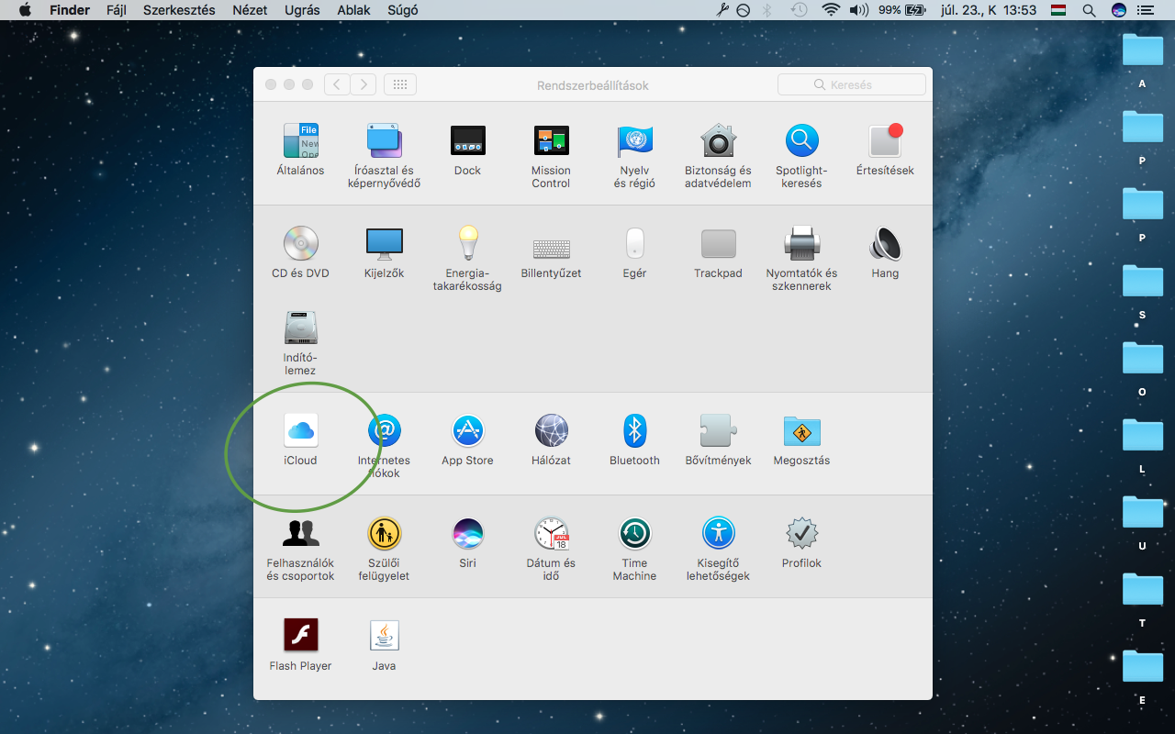Open App Store preferences
This screenshot has height=734, width=1175.
pyautogui.click(x=467, y=439)
